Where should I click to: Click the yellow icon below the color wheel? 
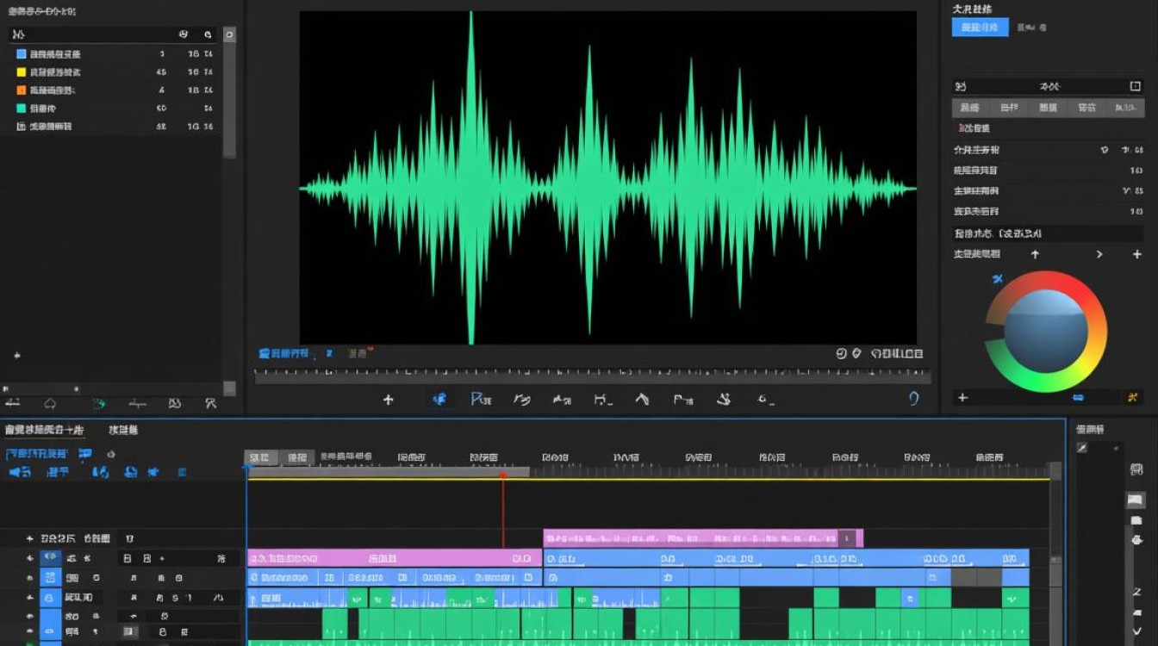pos(1133,398)
